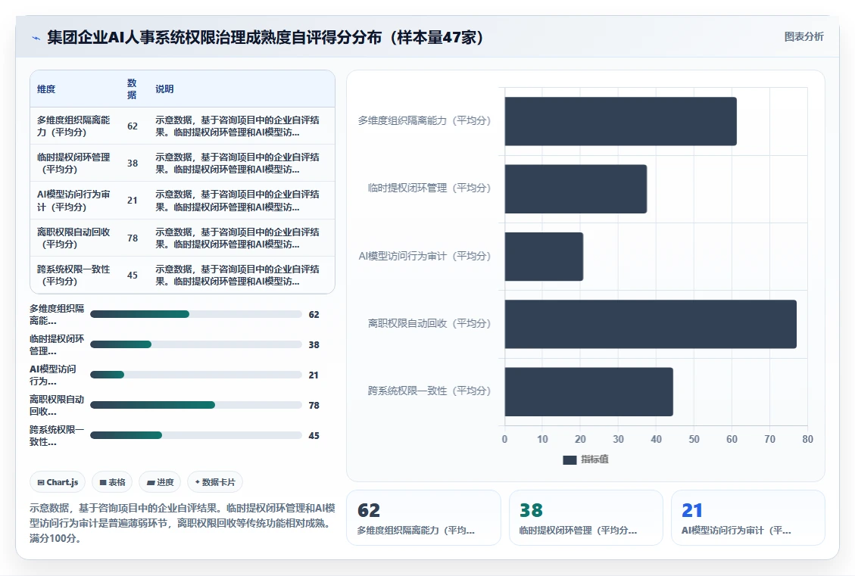Click the 图表分析 label in the header
The width and height of the screenshot is (855, 576).
point(804,36)
